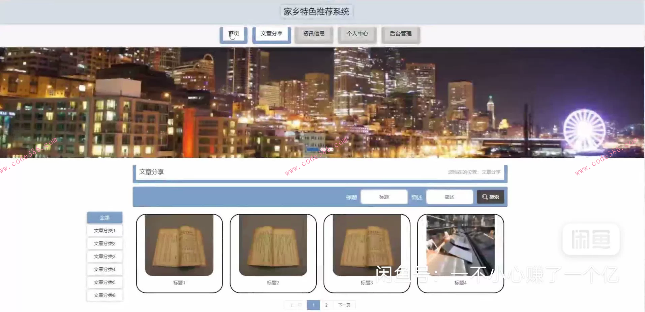This screenshot has height=312, width=645.
Task: Open 后台管理 admin backend
Action: pyautogui.click(x=400, y=34)
